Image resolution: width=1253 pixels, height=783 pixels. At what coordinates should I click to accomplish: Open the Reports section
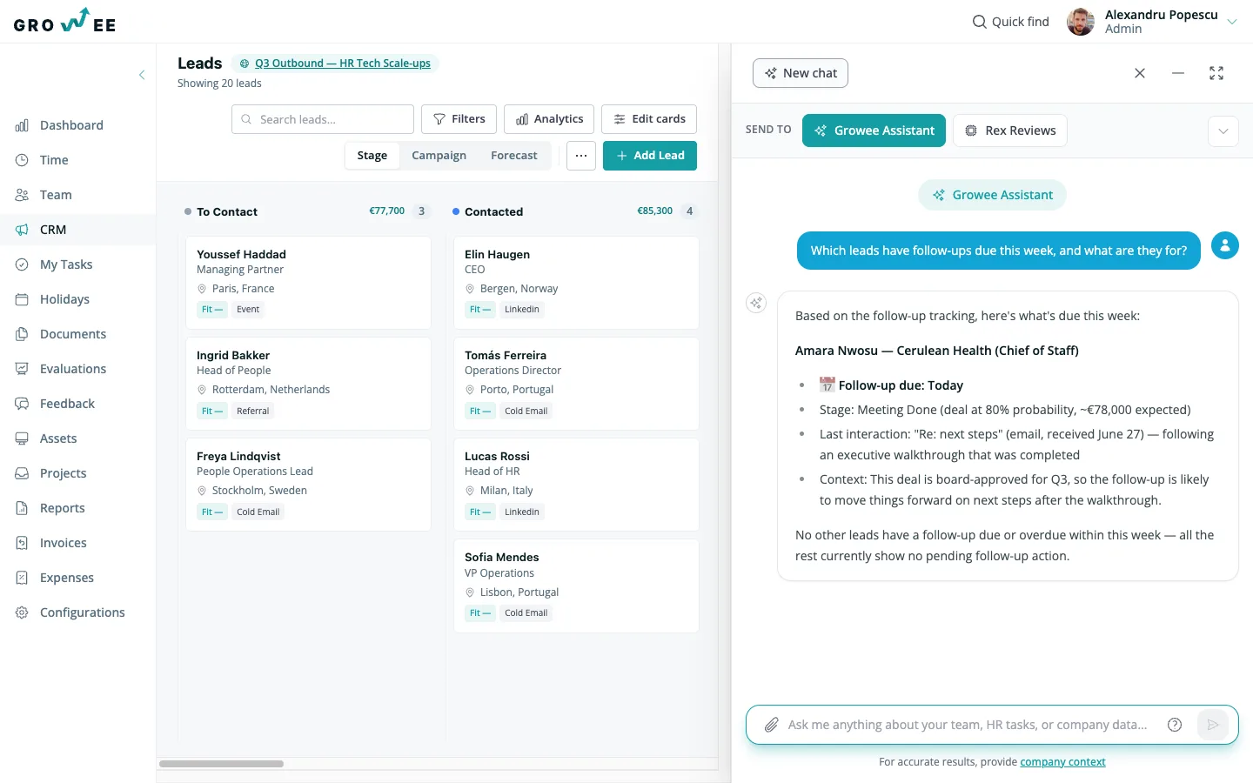tap(62, 508)
